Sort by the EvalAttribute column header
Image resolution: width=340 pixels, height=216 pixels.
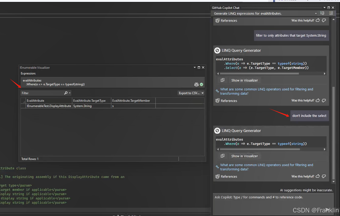click(49, 101)
